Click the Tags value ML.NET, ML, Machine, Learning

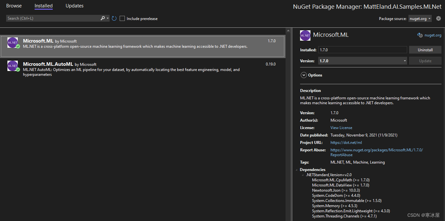point(358,162)
